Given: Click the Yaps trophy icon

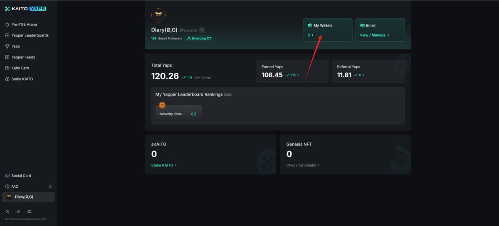Looking at the screenshot, I should 7,46.
